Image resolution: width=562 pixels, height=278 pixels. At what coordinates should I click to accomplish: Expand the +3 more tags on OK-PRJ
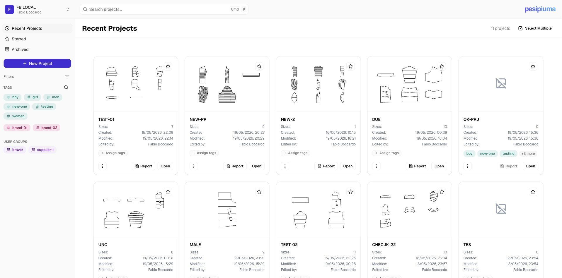[528, 154]
